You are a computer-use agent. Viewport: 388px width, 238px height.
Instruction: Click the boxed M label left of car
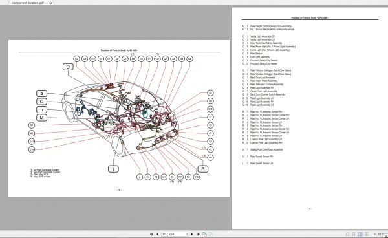[x=41, y=118]
